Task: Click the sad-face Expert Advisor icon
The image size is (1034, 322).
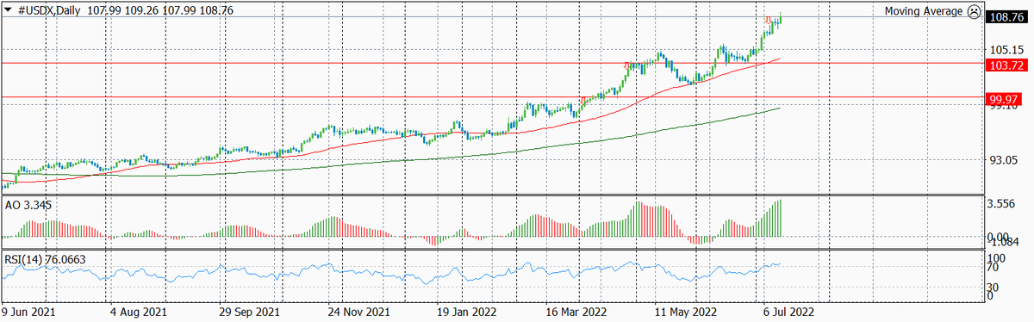Action: [x=973, y=12]
